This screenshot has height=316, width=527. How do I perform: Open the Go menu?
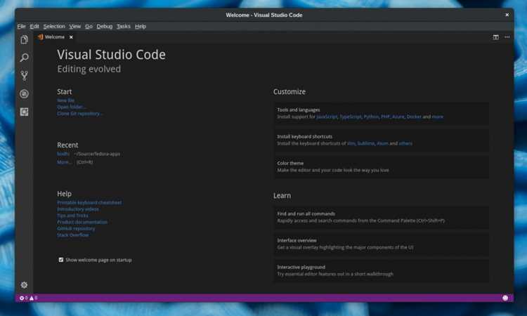tap(89, 26)
